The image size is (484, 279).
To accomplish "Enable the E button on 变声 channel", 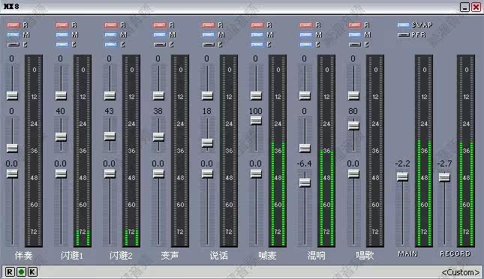I will click(160, 45).
